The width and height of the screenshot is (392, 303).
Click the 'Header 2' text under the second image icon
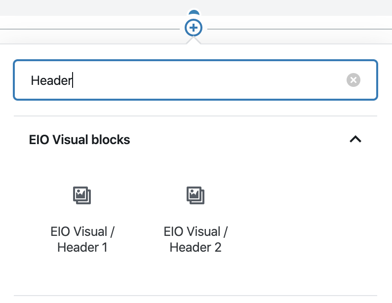tap(196, 247)
